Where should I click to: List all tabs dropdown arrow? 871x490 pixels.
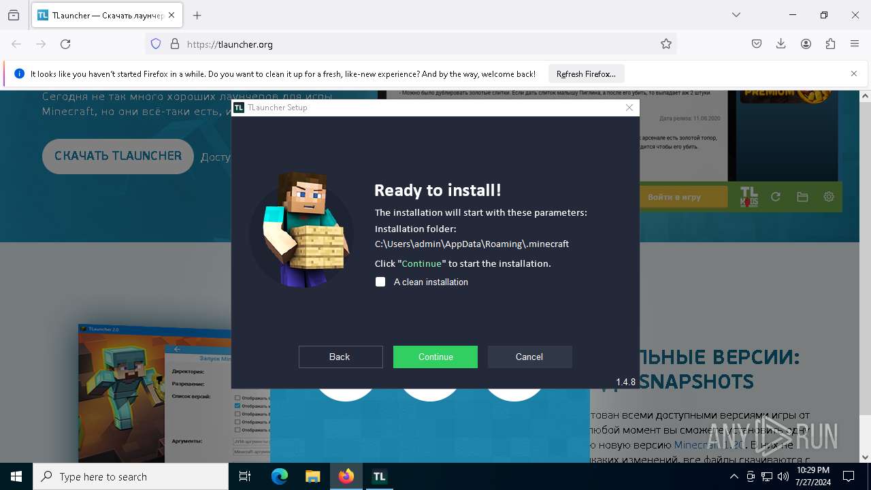click(x=736, y=15)
